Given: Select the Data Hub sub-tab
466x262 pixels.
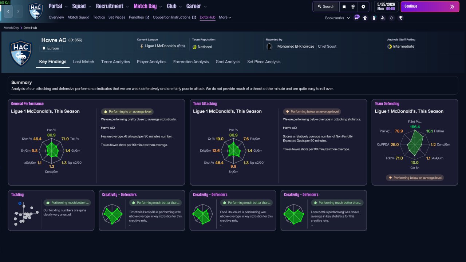Looking at the screenshot, I should [208, 17].
